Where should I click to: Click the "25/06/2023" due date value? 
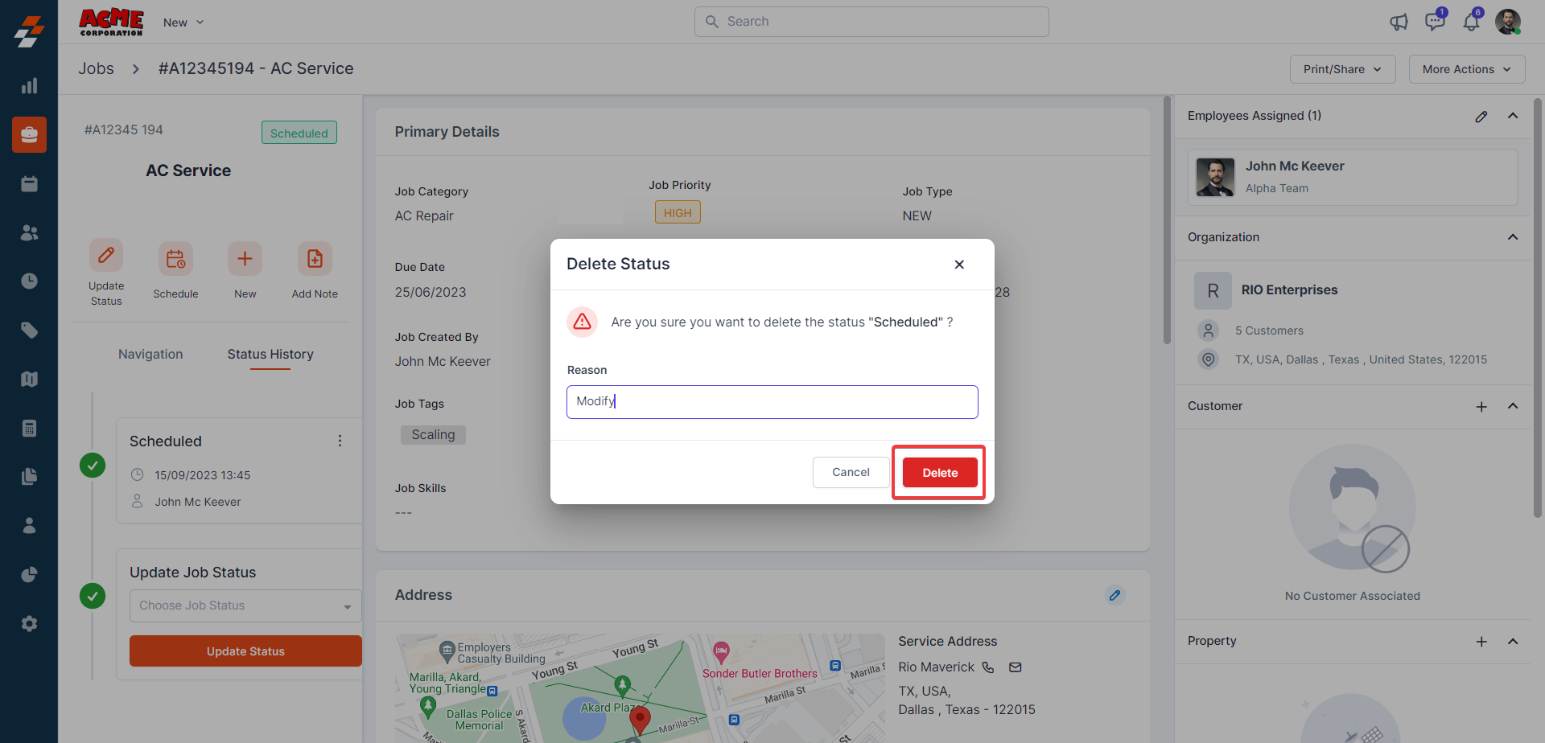431,292
